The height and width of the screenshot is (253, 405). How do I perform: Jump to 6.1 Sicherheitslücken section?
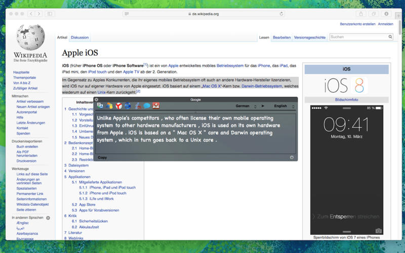(x=90, y=221)
